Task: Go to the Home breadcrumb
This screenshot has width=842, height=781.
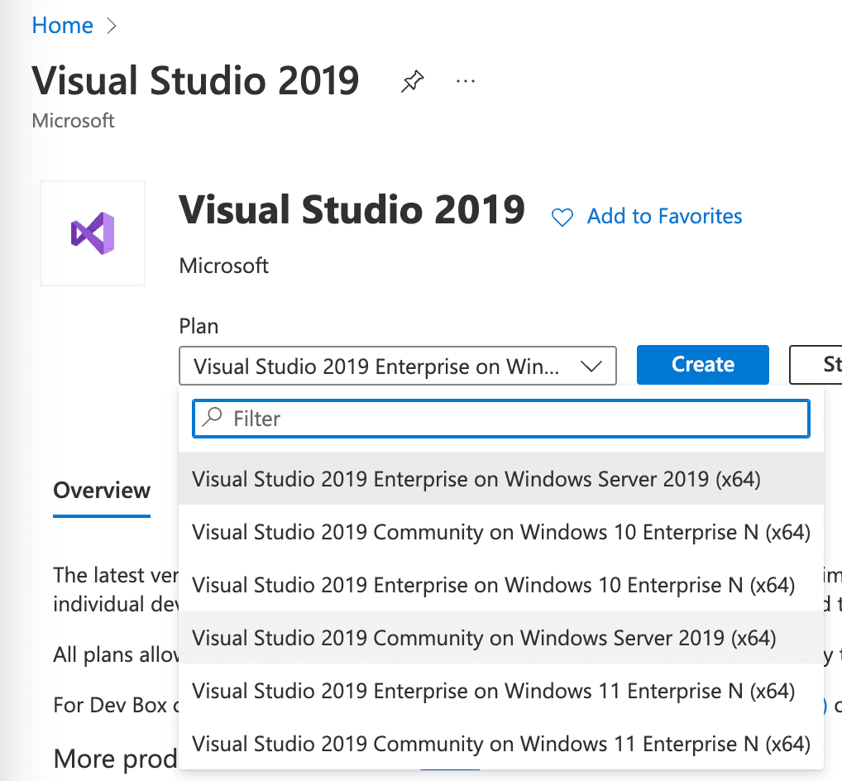Action: click(x=62, y=26)
